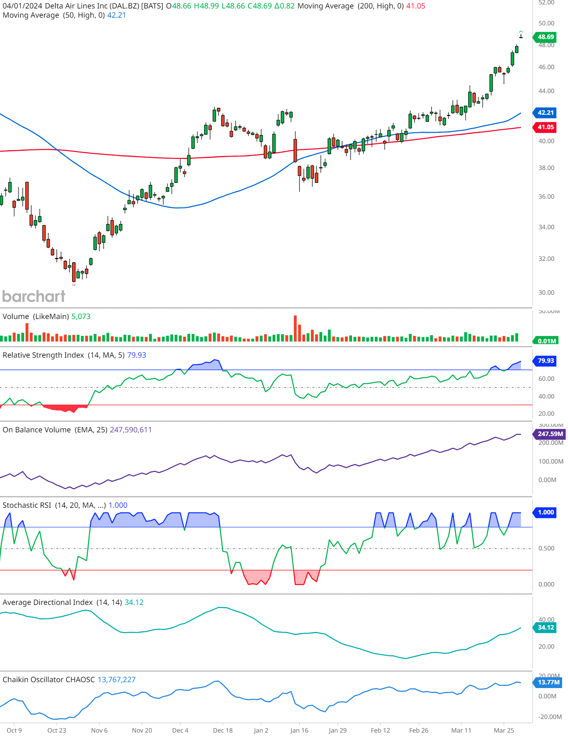Image resolution: width=568 pixels, height=737 pixels.
Task: Click the 46.00 price axis label
Action: coord(546,67)
